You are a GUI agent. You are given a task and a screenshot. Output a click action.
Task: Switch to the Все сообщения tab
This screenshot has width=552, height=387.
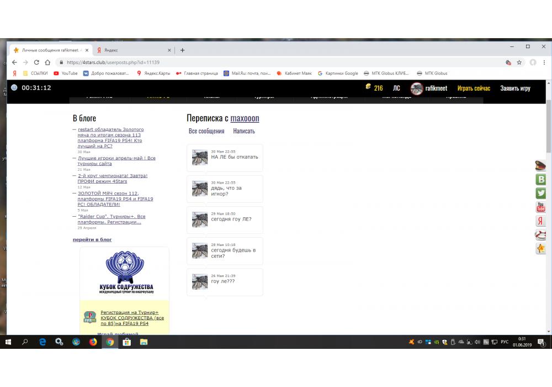(206, 131)
